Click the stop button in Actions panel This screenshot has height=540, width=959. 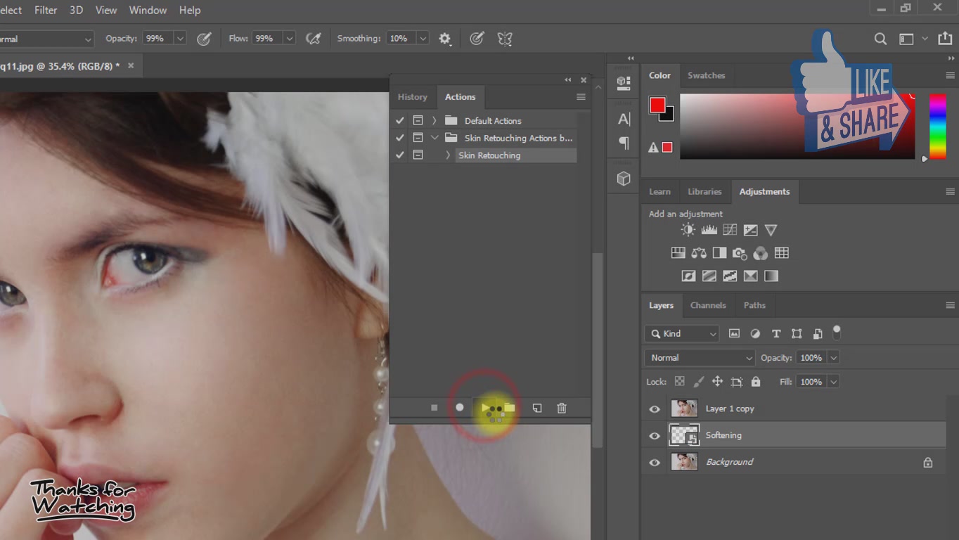[434, 408]
